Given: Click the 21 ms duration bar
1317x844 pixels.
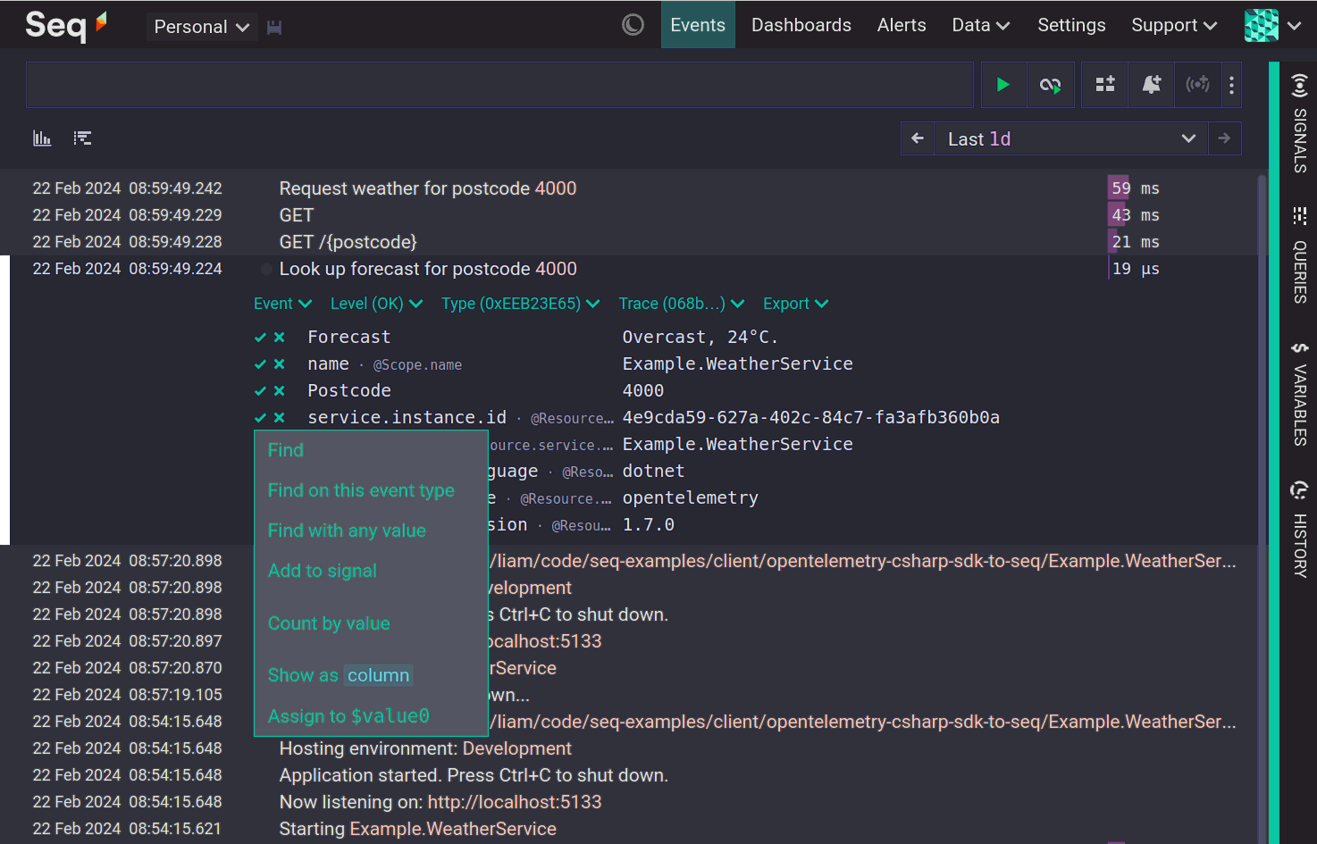Looking at the screenshot, I should tap(1112, 242).
